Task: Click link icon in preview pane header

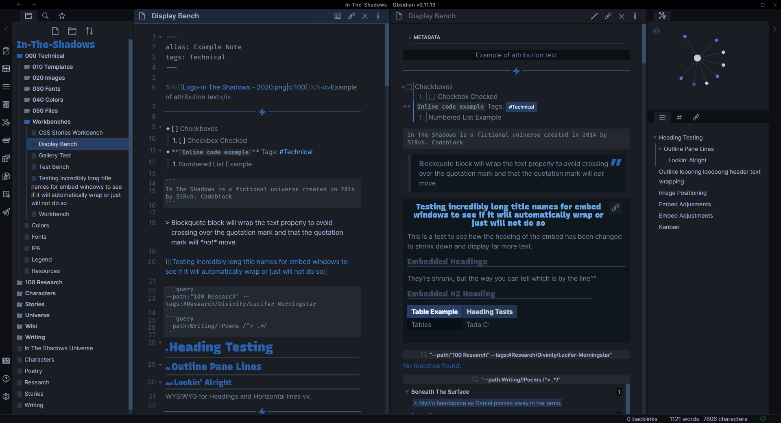Action: [x=608, y=16]
